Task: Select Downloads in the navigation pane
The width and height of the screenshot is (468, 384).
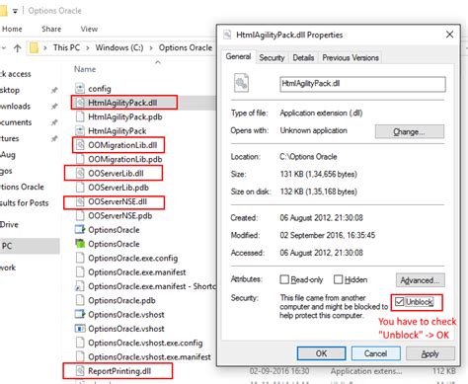Action: click(15, 106)
